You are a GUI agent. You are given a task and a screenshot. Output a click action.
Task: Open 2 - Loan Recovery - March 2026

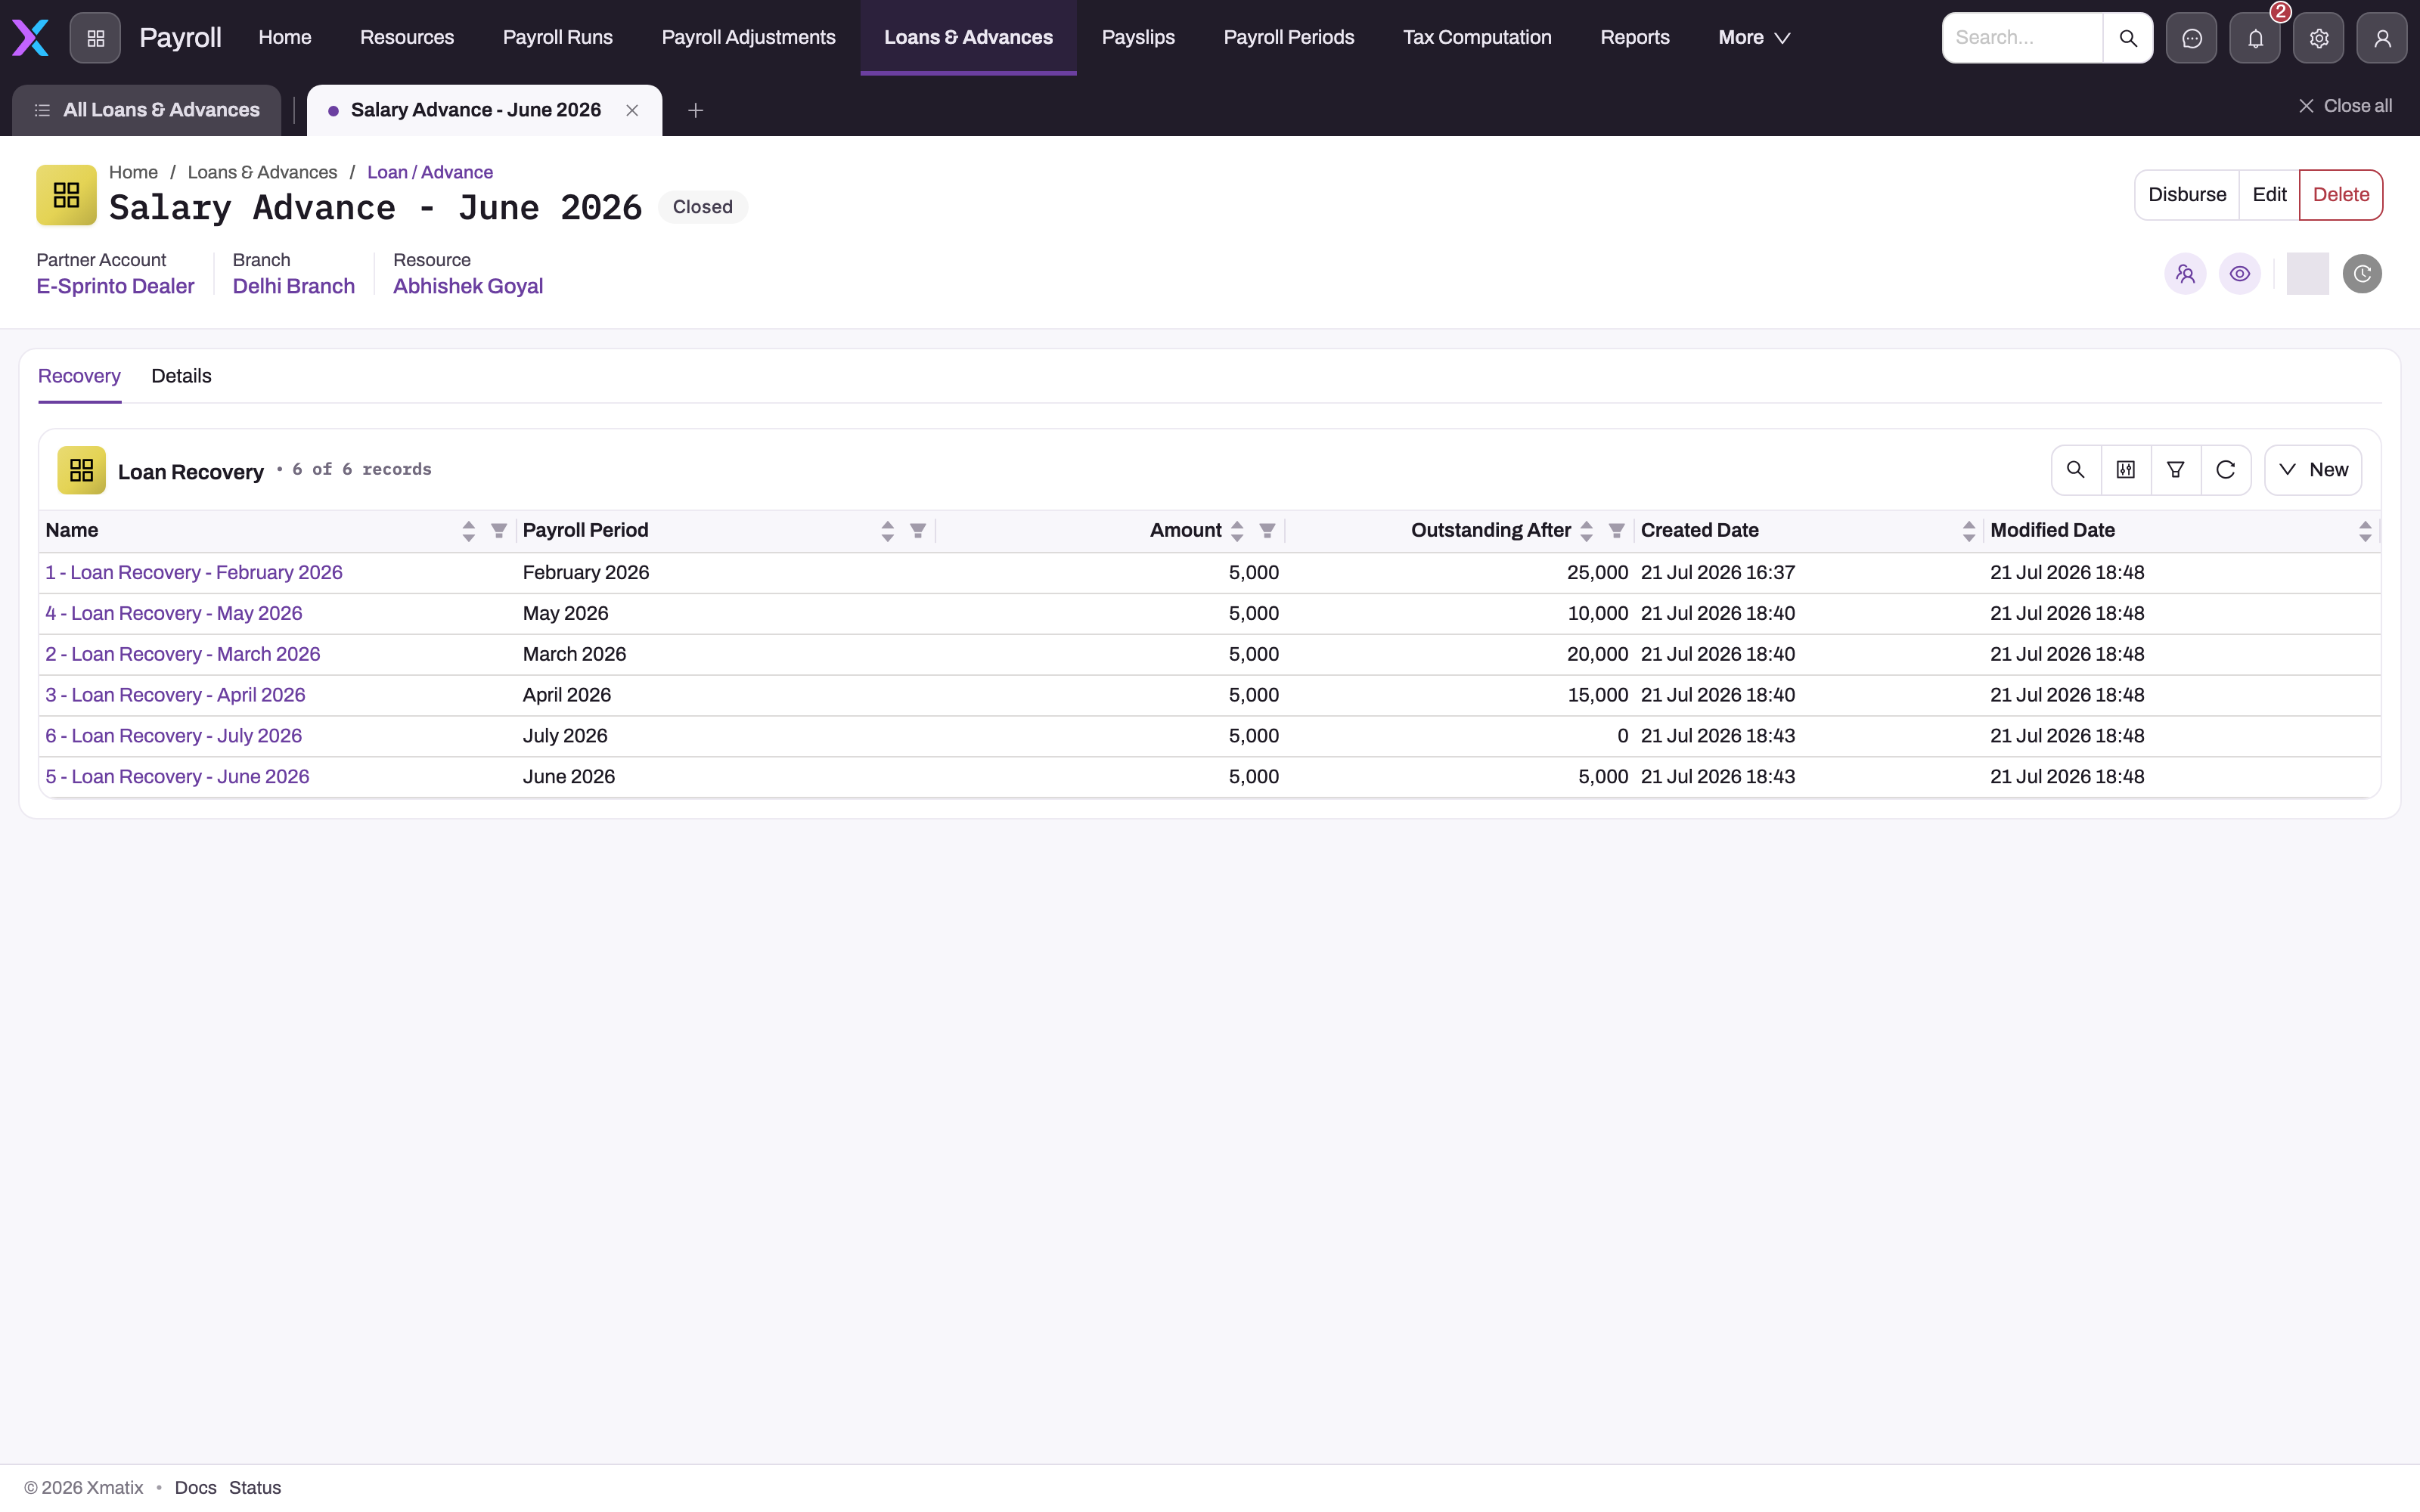click(183, 655)
